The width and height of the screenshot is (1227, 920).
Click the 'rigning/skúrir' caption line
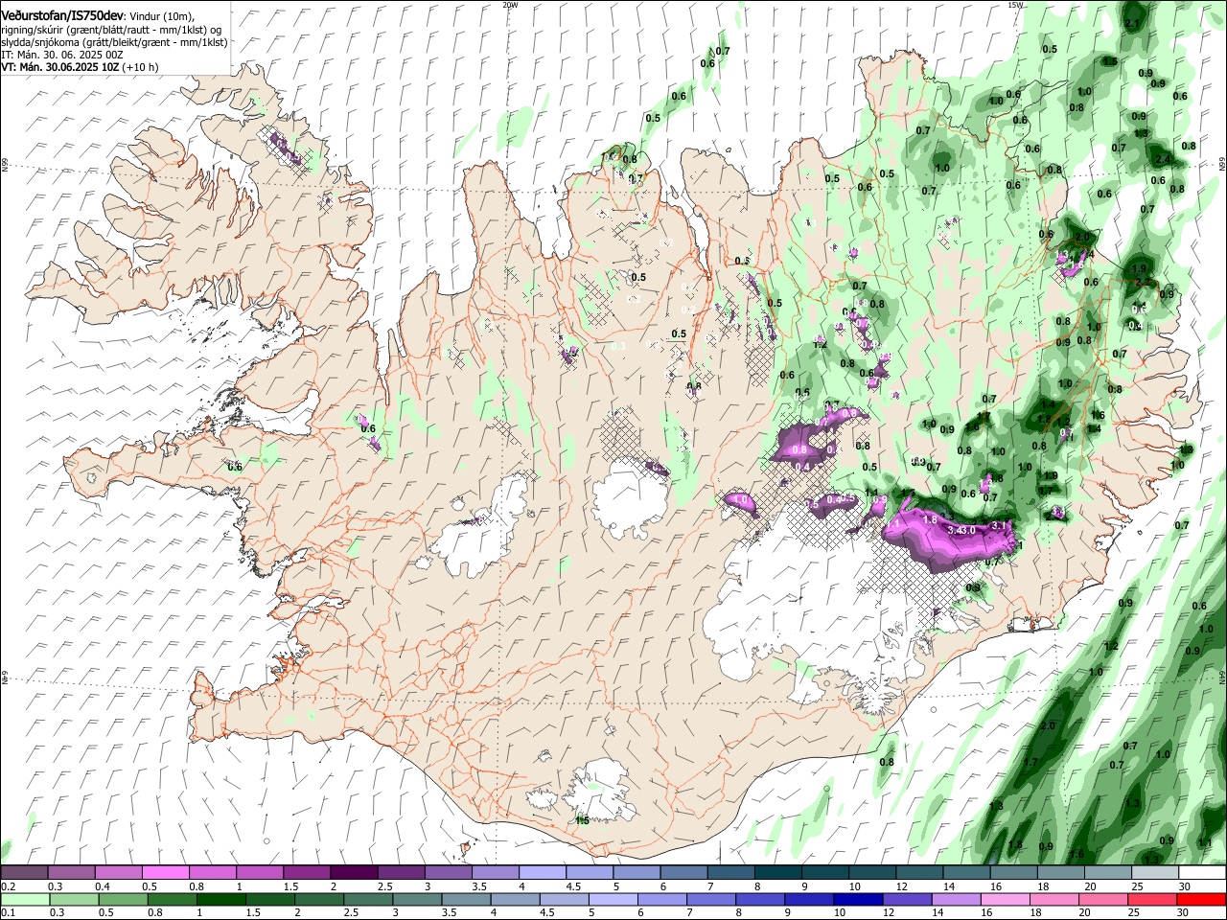click(x=112, y=30)
